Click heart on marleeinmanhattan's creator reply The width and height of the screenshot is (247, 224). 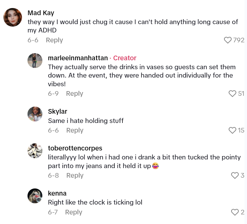click(x=232, y=94)
